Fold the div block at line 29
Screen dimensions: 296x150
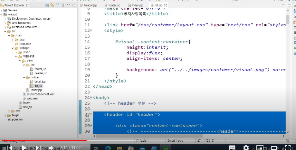pos(91,125)
